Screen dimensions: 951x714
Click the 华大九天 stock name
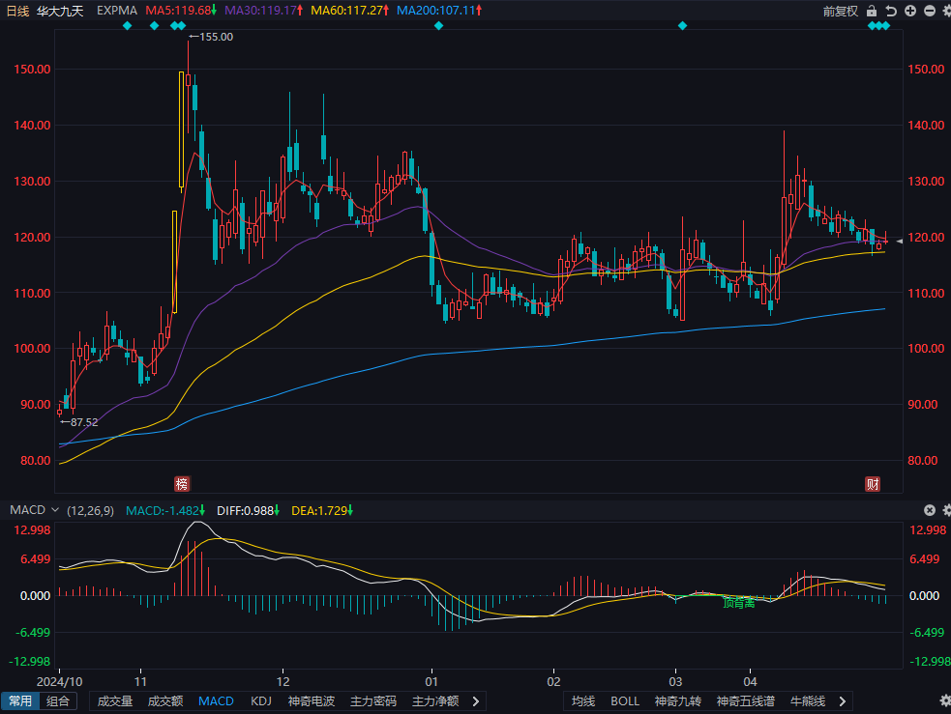tap(59, 11)
